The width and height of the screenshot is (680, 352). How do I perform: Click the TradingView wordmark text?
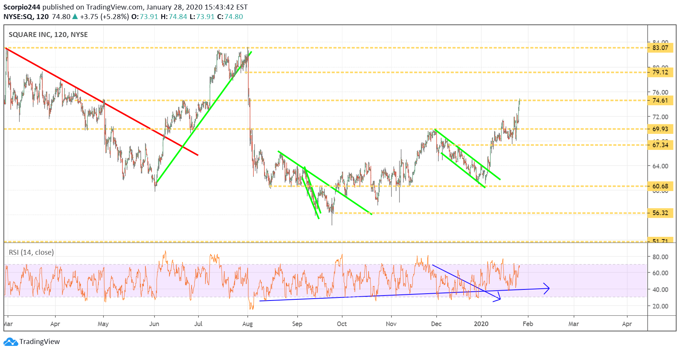click(x=40, y=342)
